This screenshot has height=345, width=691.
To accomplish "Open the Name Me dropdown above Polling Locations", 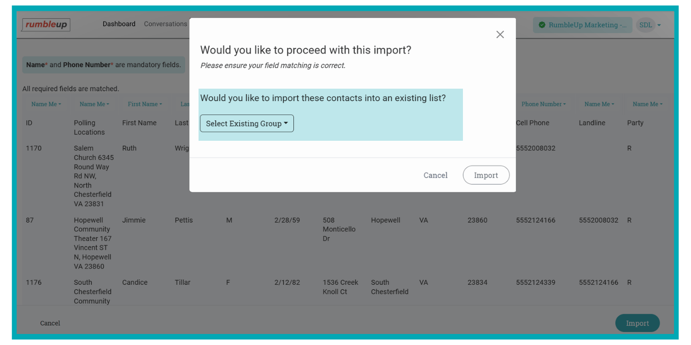I will click(94, 104).
